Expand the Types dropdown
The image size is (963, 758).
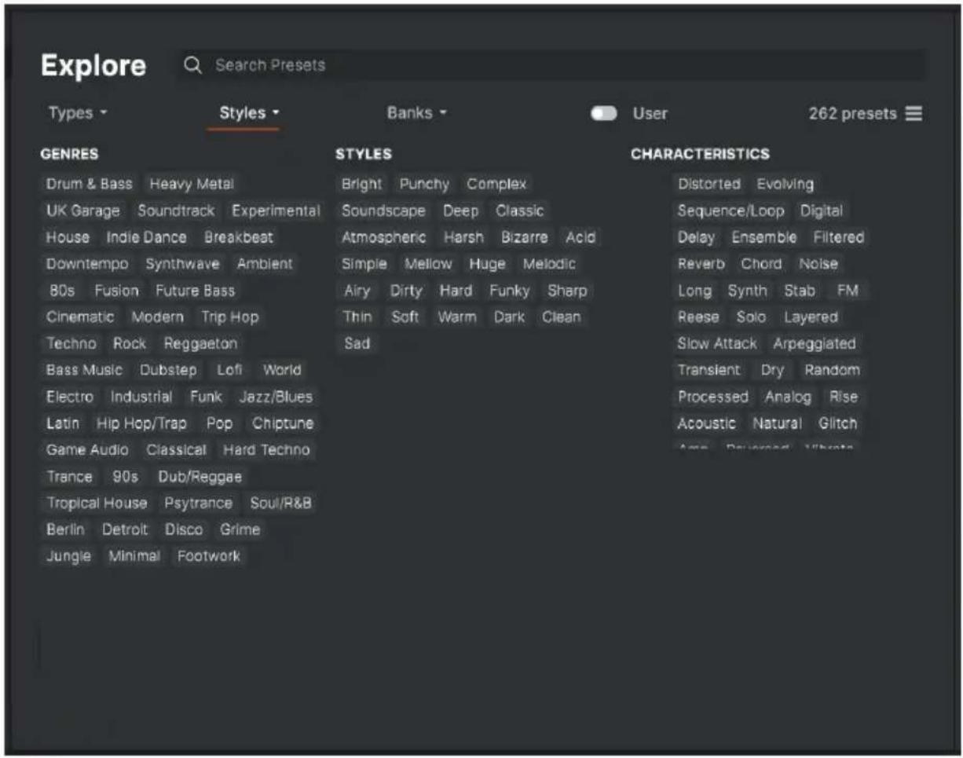pos(78,113)
